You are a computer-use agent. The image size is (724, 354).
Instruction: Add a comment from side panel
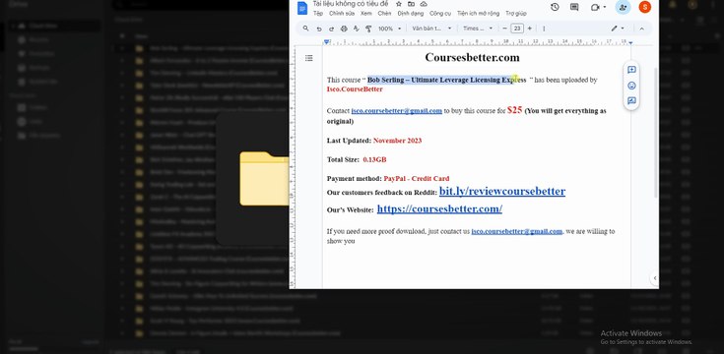pyautogui.click(x=631, y=70)
